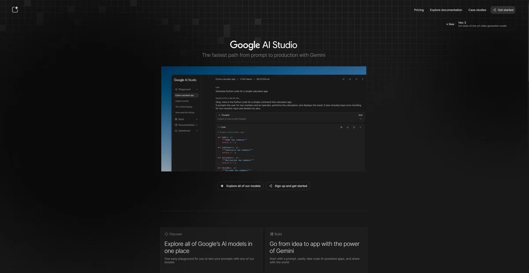Collapse the Playground section in the sidebar
The image size is (529, 273).
click(x=197, y=89)
